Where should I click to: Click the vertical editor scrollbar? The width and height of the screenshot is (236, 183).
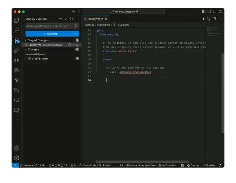click(223, 93)
